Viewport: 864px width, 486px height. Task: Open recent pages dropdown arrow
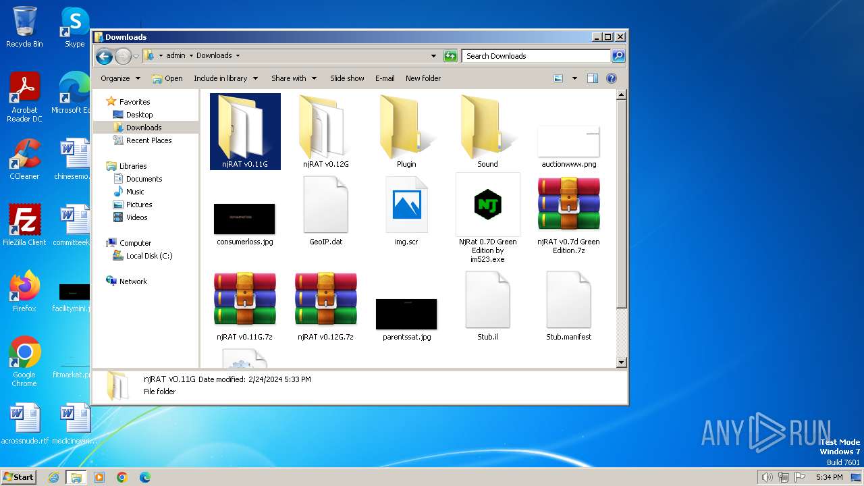[136, 56]
